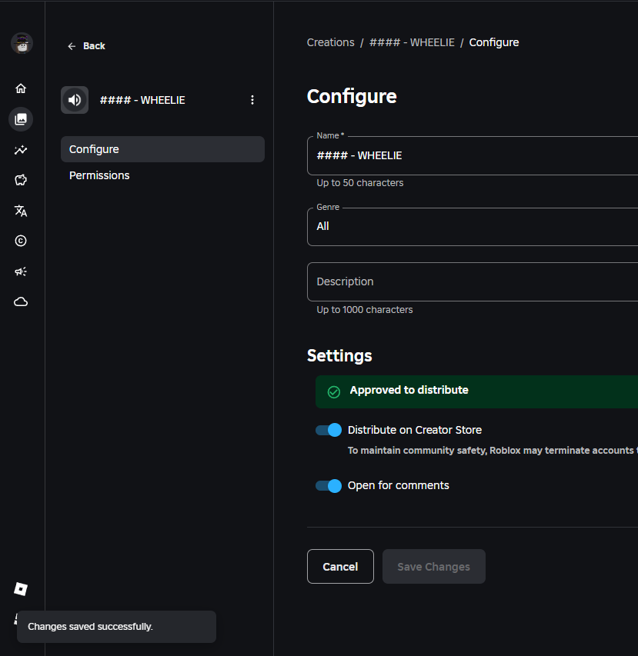Click the Cancel button
This screenshot has height=656, width=638.
tap(340, 567)
